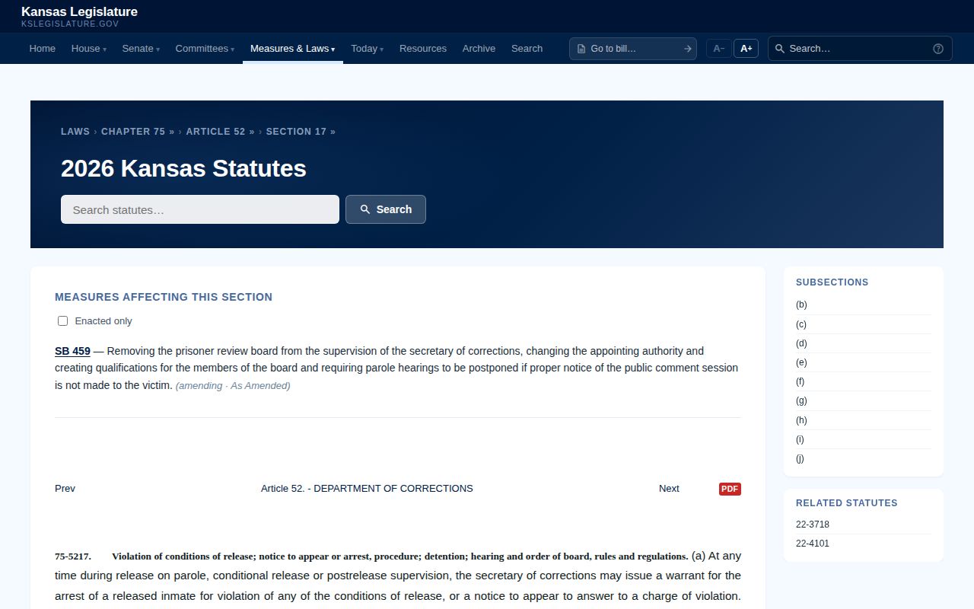Viewport: 974px width, 609px height.
Task: Click the ARTICLE 52 breadcrumb
Action: point(220,132)
